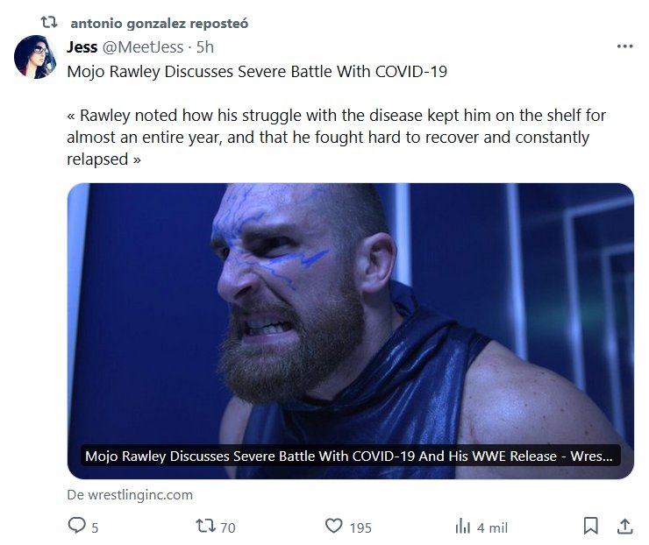This screenshot has width=649, height=545.
Task: Click the 195 likes count
Action: (360, 527)
